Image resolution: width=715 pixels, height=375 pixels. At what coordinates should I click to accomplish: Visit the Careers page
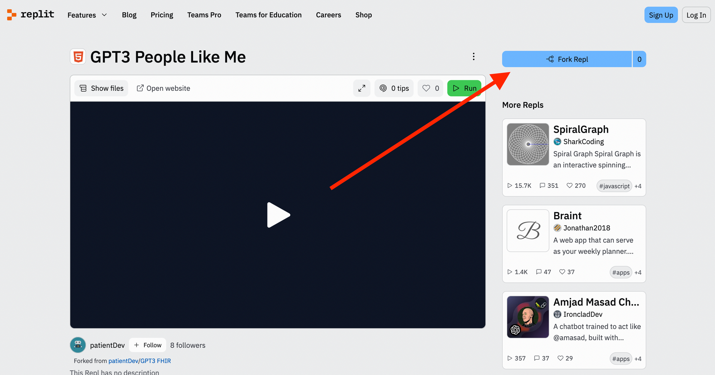pyautogui.click(x=329, y=15)
